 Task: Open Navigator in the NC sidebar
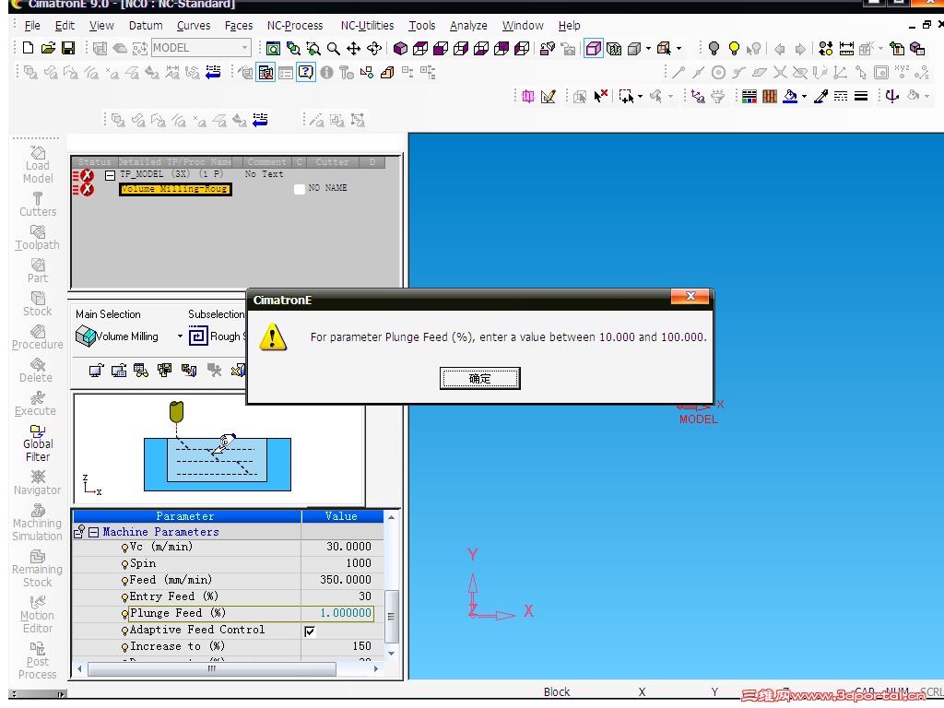[37, 483]
